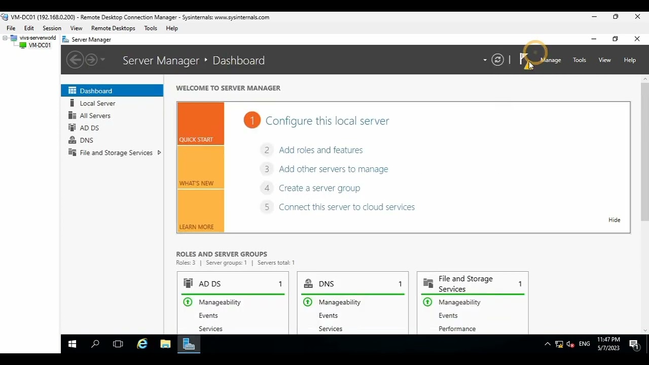Click the Local Server sidebar icon

click(72, 103)
